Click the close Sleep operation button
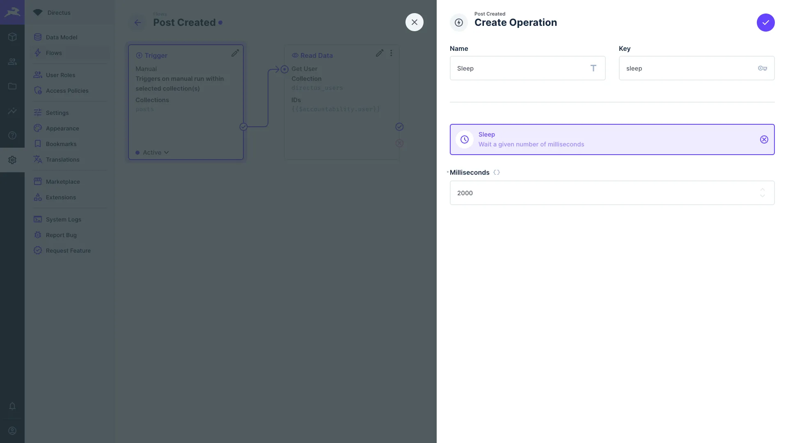 [764, 139]
